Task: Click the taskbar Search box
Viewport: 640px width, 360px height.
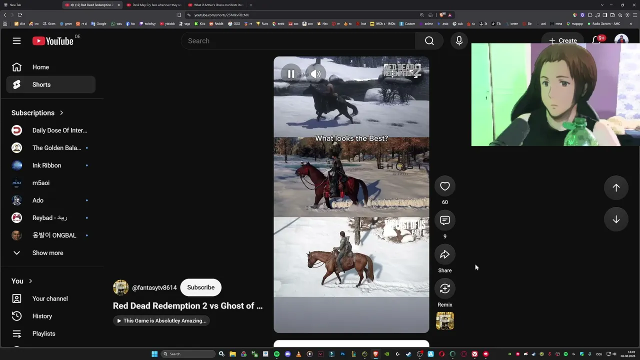Action: 188,354
